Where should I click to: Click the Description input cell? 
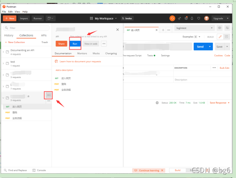point(202,80)
